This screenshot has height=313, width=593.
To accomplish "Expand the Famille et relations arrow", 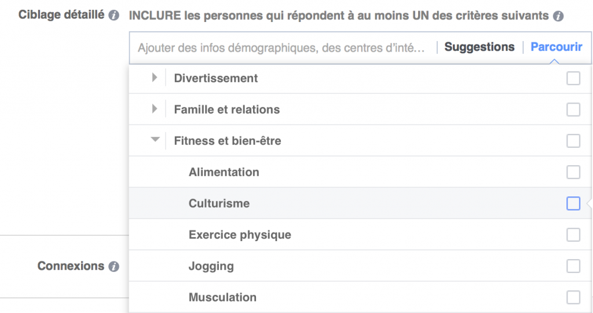I will (x=155, y=109).
